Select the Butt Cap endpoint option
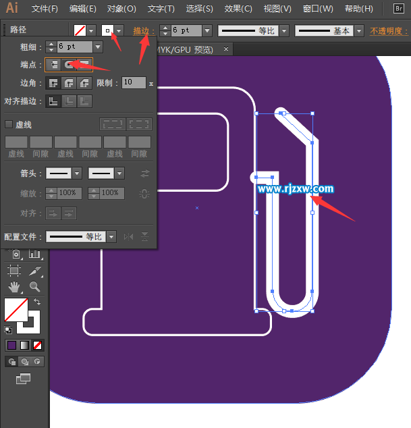Viewport: 411px width, 428px height. (53, 65)
